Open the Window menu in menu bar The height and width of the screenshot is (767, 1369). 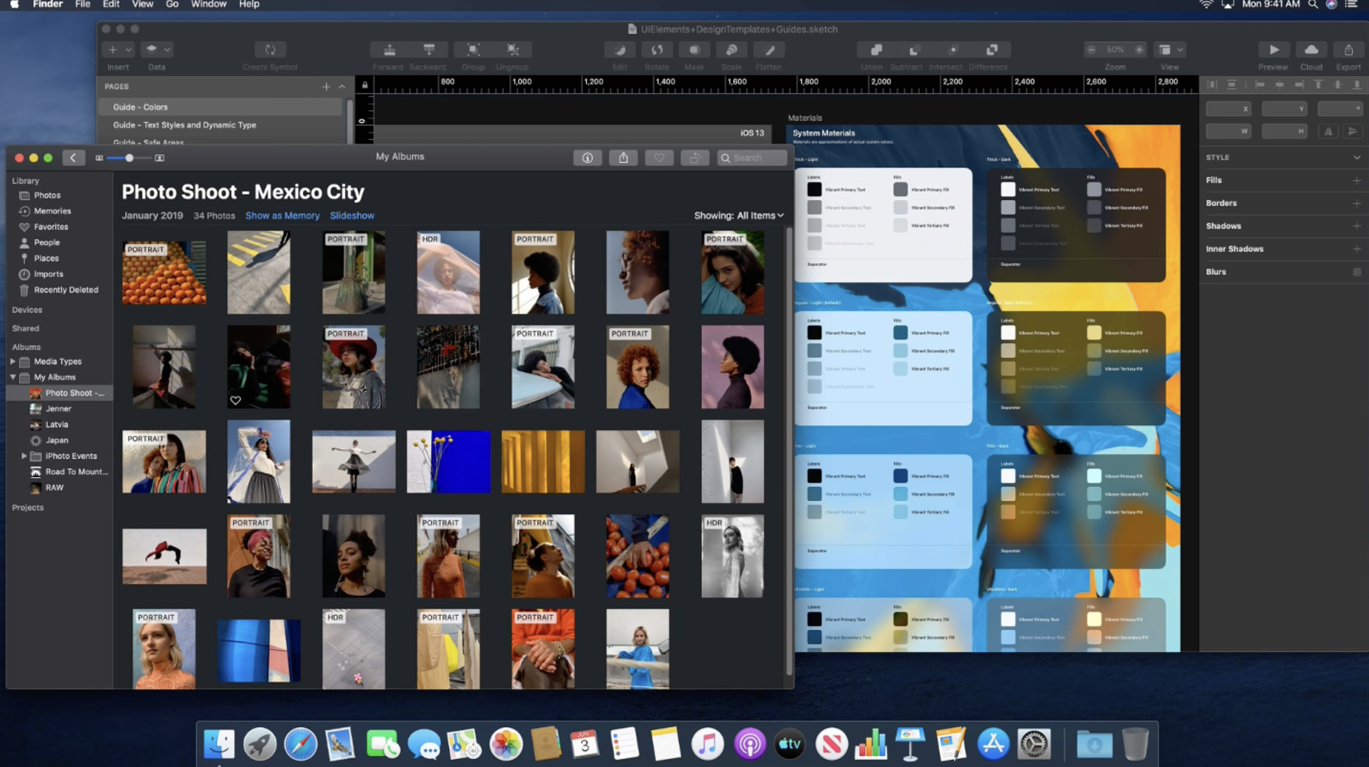[x=208, y=5]
